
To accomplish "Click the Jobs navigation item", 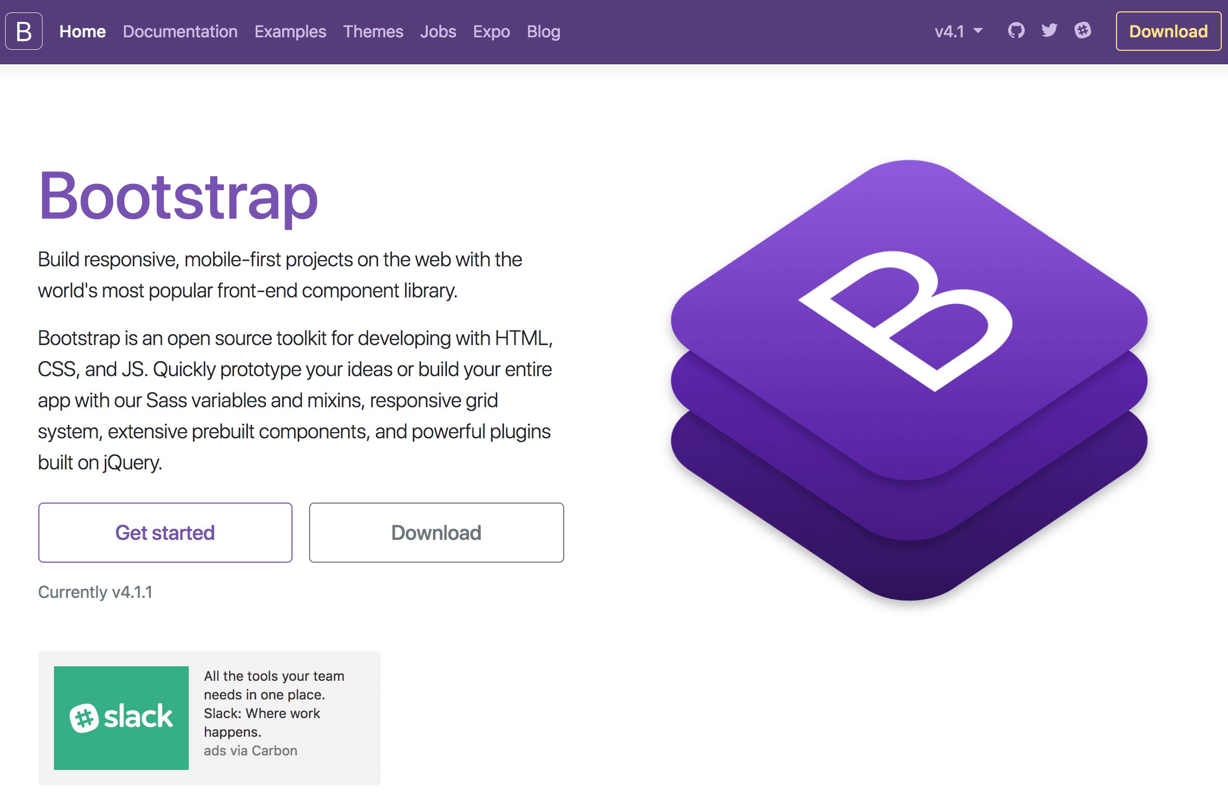I will pos(438,31).
